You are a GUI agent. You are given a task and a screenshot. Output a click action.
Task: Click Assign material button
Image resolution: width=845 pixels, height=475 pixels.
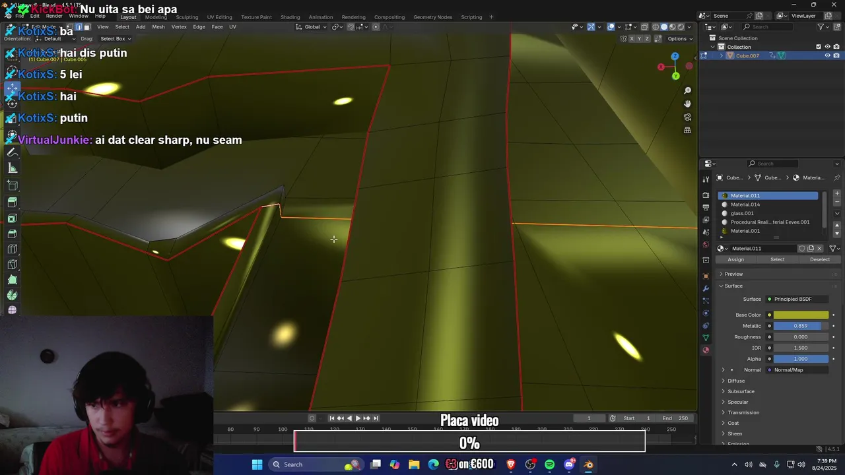pos(735,259)
